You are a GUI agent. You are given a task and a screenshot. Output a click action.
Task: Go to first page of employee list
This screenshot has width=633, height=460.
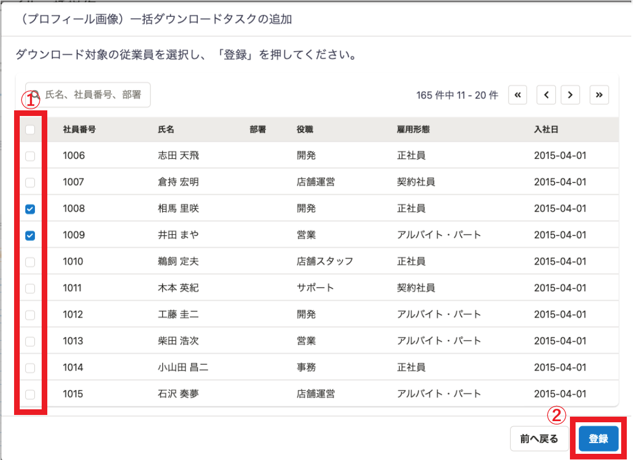pos(518,95)
